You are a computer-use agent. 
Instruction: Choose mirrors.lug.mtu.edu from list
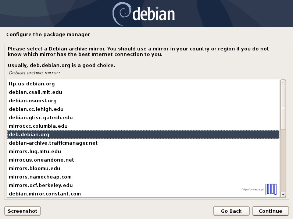(x=35, y=152)
